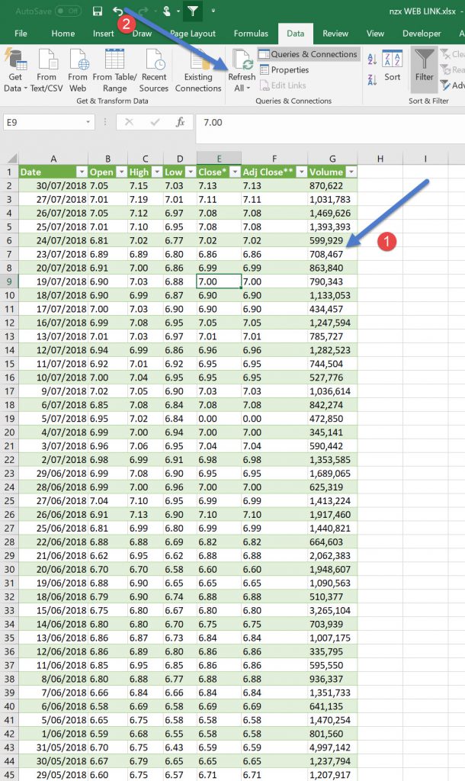Click the Insert Function fx button
The image size is (465, 781).
[x=180, y=122]
